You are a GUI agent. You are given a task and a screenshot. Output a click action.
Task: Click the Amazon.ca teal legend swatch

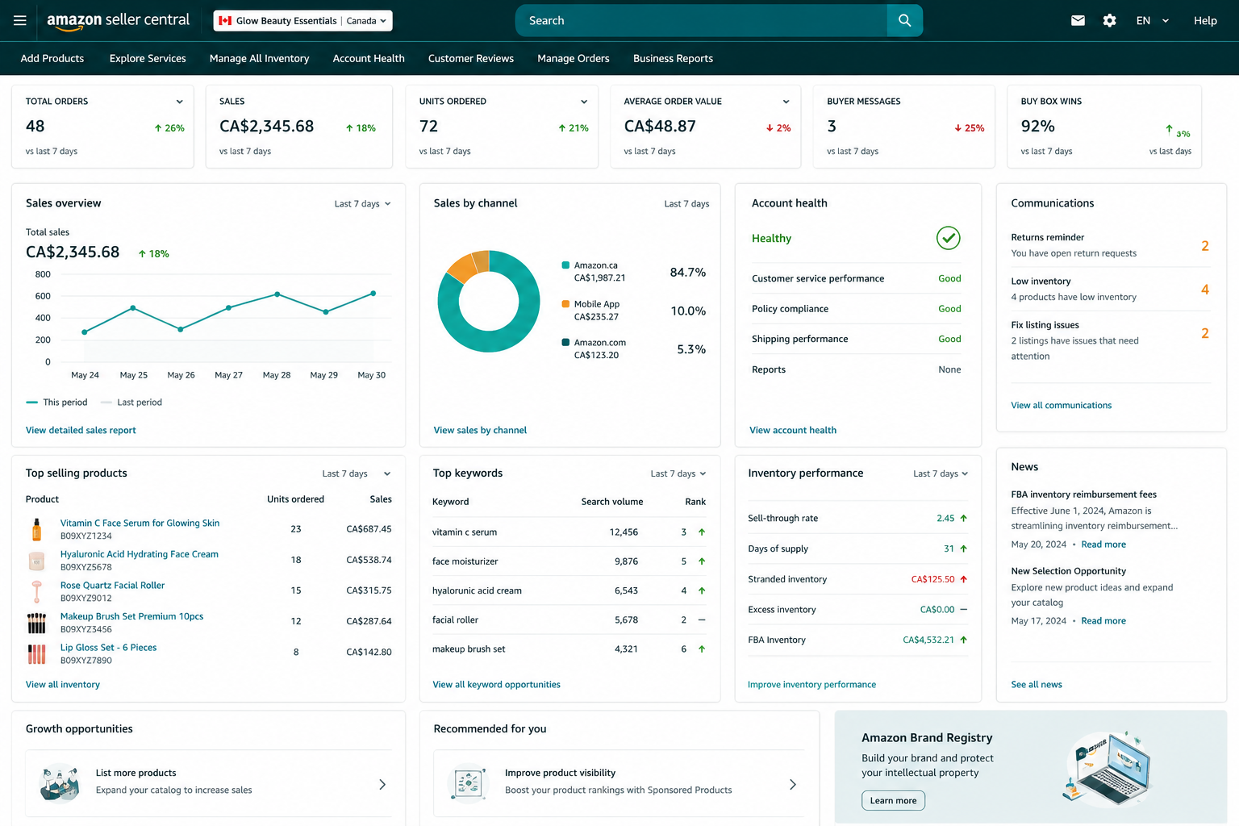coord(565,265)
